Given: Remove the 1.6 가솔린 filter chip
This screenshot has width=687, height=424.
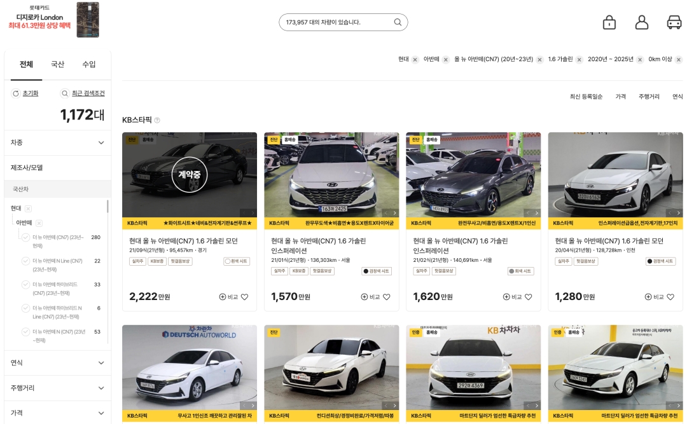Looking at the screenshot, I should 579,60.
